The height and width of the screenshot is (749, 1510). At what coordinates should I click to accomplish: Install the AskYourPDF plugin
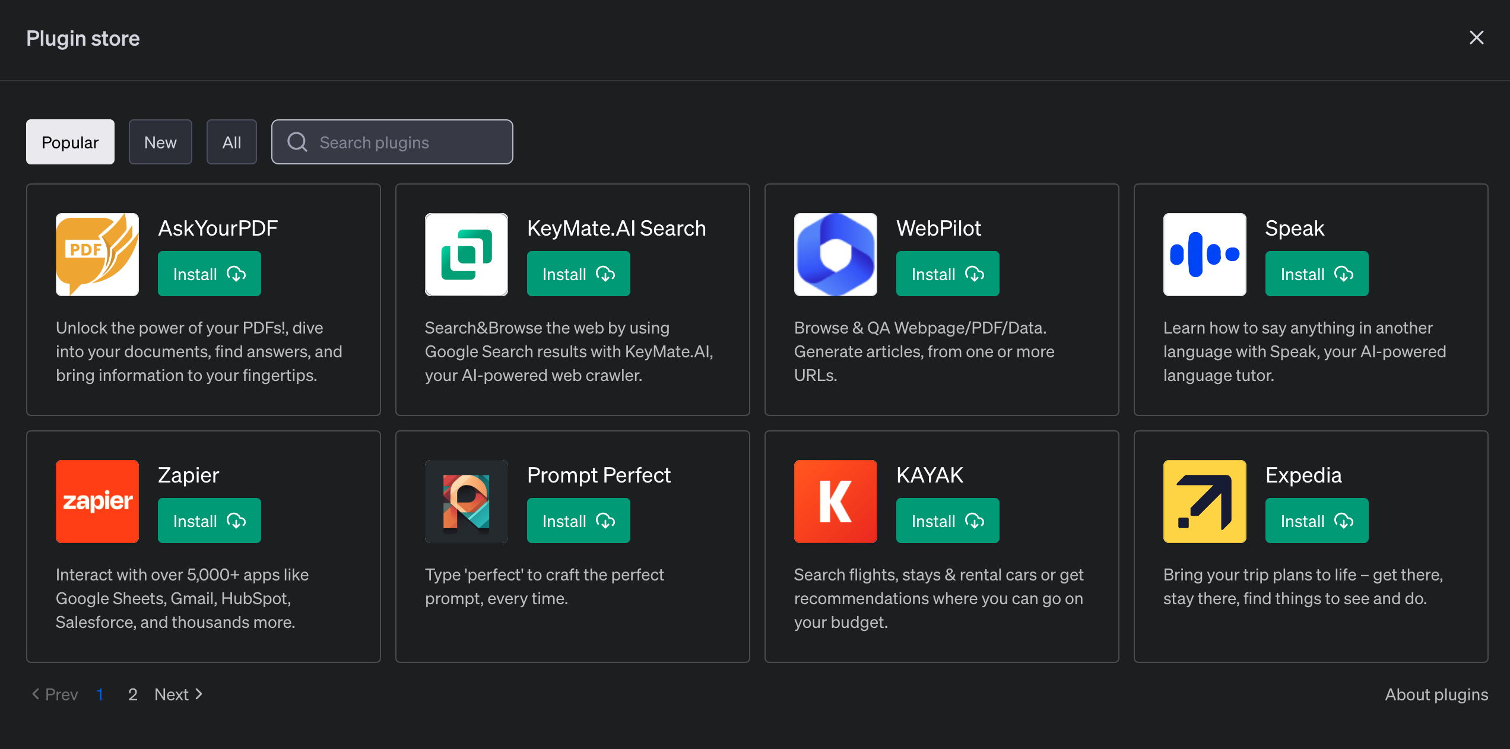pos(210,274)
